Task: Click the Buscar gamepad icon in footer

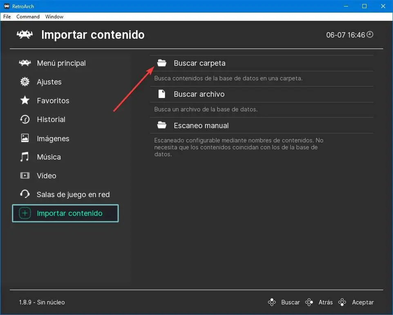Action: click(x=272, y=302)
